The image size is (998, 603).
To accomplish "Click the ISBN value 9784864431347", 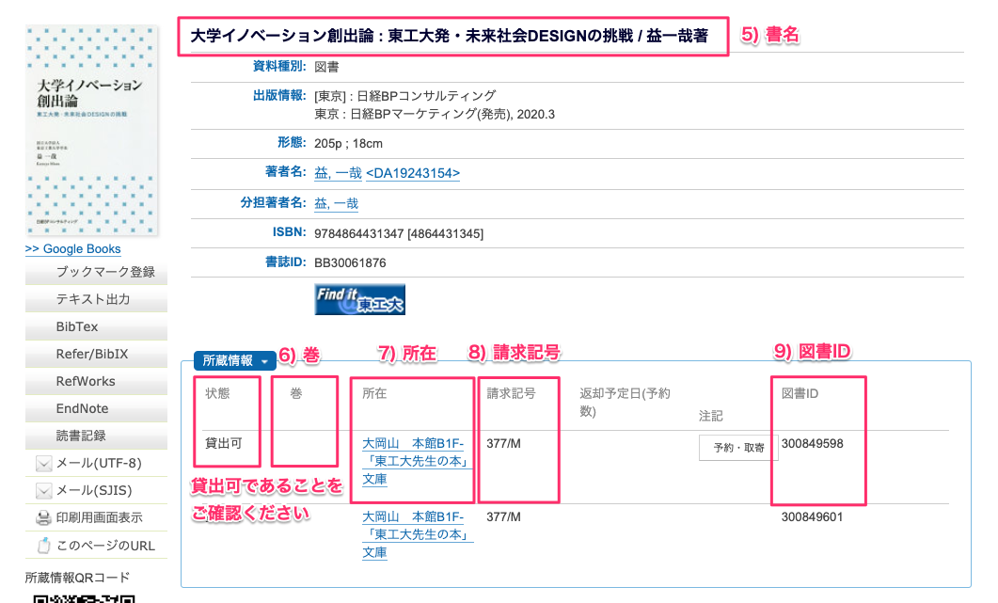I will [359, 233].
